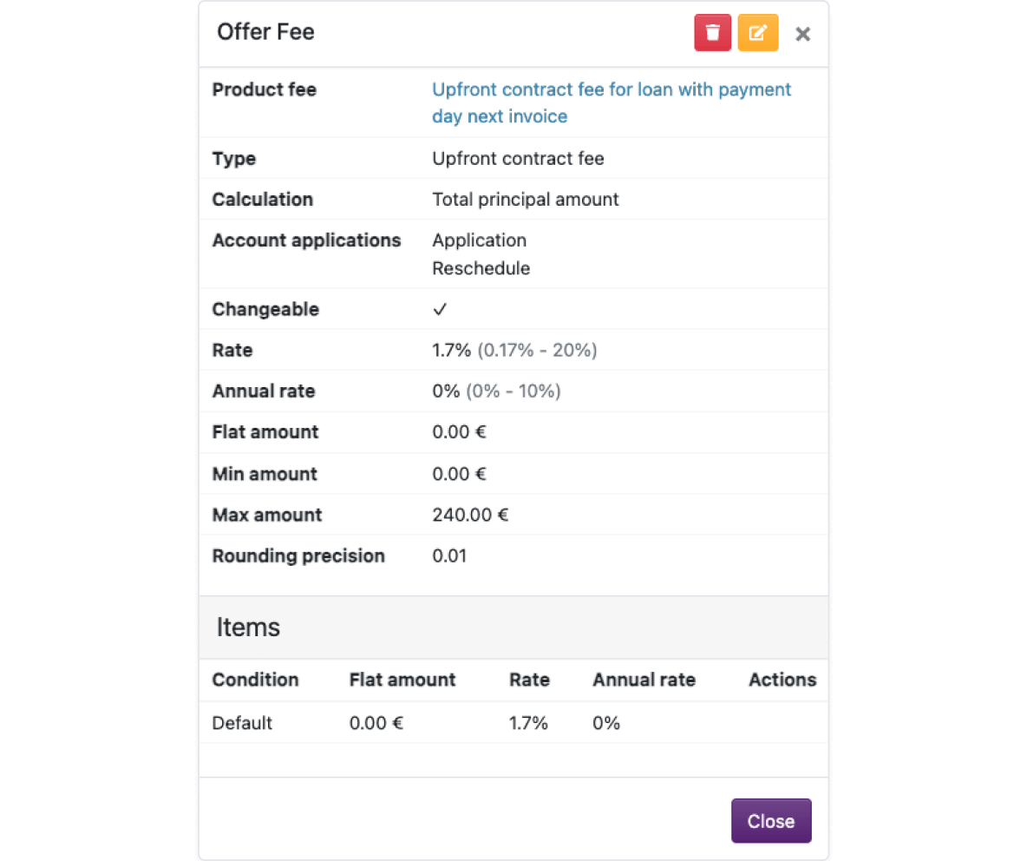This screenshot has width=1027, height=861.
Task: Click the Rounding precision 0.01 value
Action: pyautogui.click(x=449, y=555)
